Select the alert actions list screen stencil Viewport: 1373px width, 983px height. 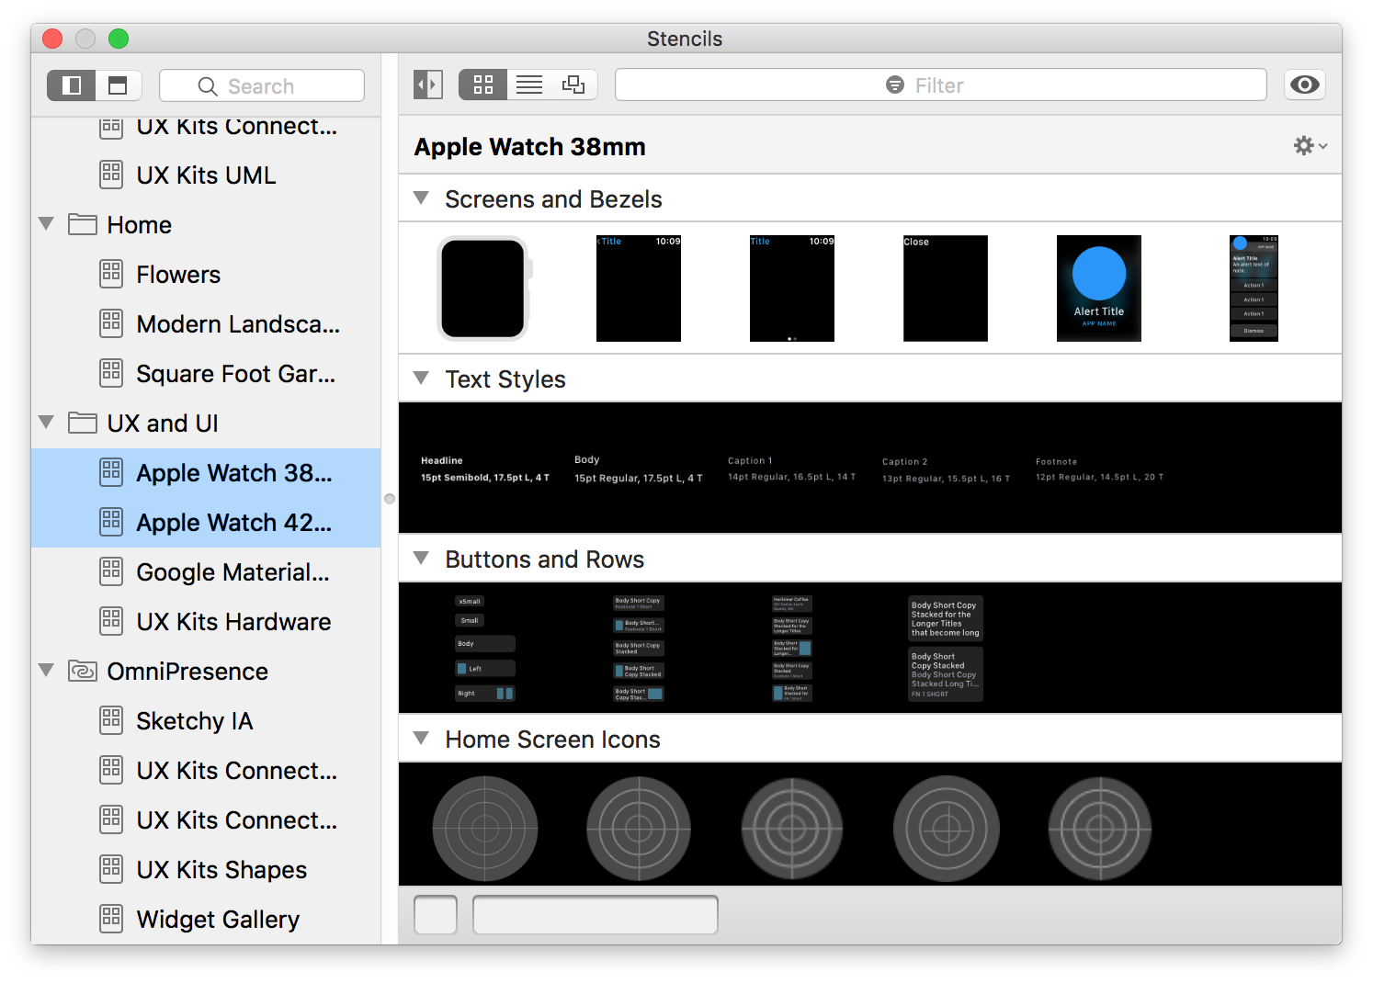(1254, 288)
